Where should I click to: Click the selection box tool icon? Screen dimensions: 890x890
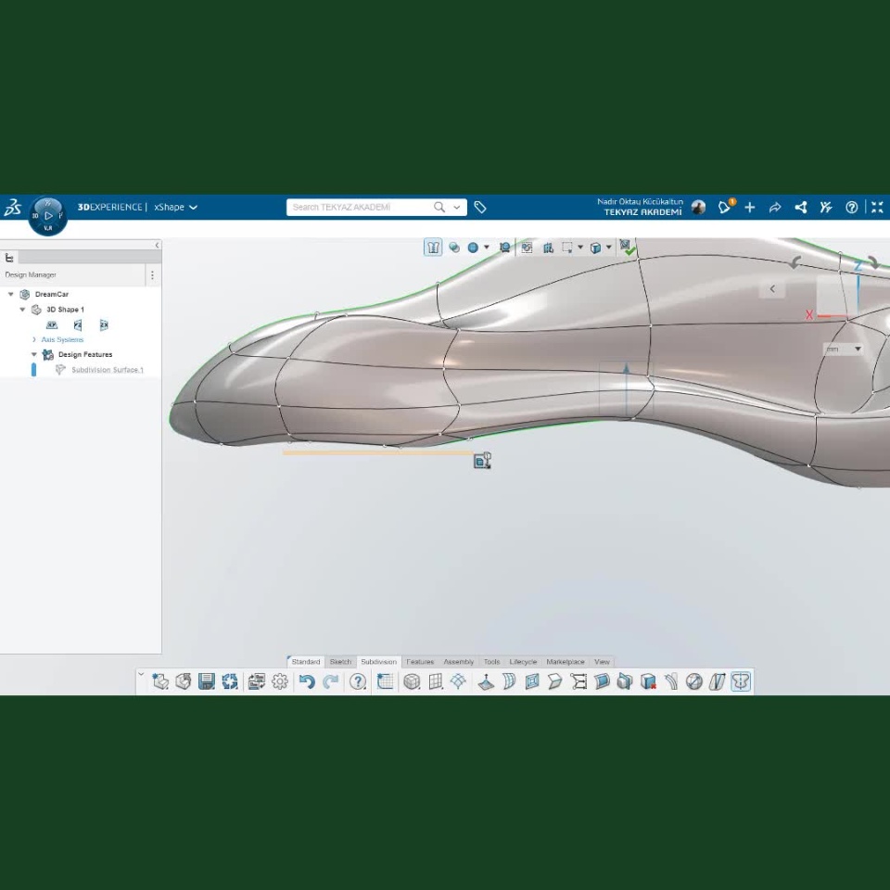(566, 248)
